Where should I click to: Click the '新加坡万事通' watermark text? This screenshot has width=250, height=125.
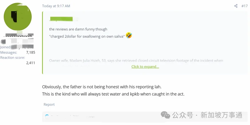click(221, 115)
